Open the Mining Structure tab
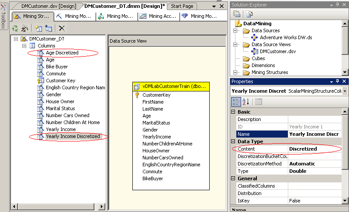 click(32, 16)
